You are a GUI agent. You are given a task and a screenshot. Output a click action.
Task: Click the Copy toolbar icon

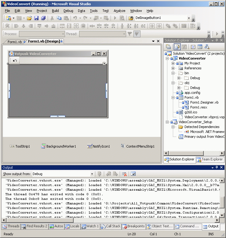pos(59,18)
